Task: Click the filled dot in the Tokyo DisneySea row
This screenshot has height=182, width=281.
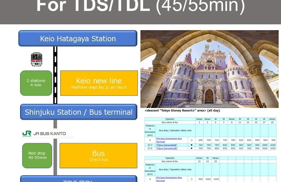Action: pos(191,145)
